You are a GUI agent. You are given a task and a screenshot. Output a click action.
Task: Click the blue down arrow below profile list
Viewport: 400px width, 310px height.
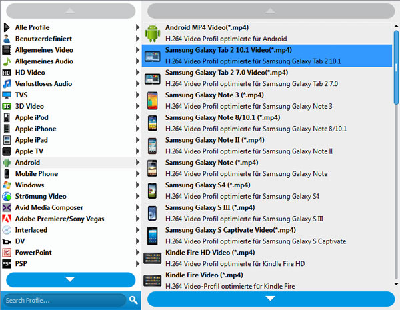click(x=271, y=299)
